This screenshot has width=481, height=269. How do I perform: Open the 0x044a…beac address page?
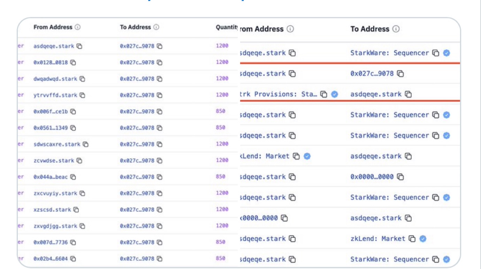coord(51,177)
